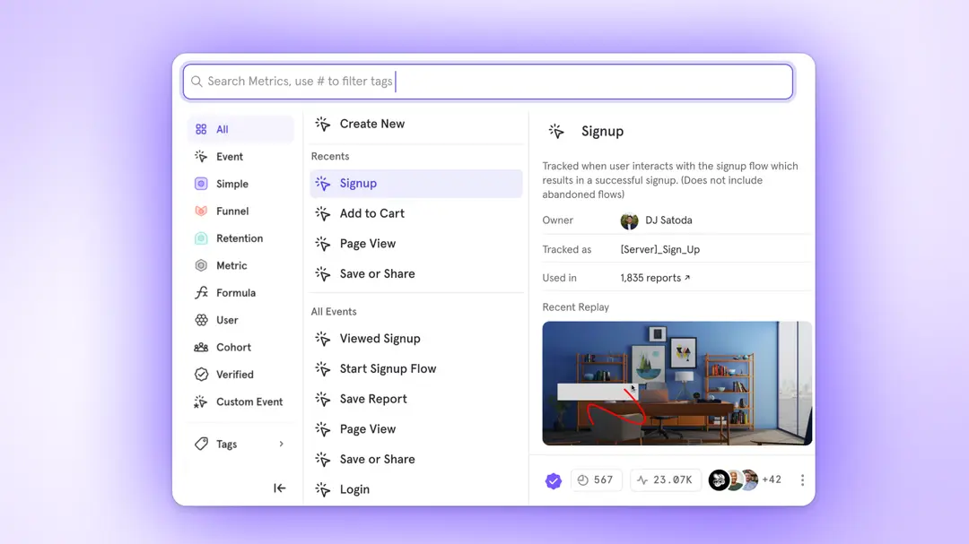Click the verified badge below the replay
969x544 pixels.
[554, 480]
